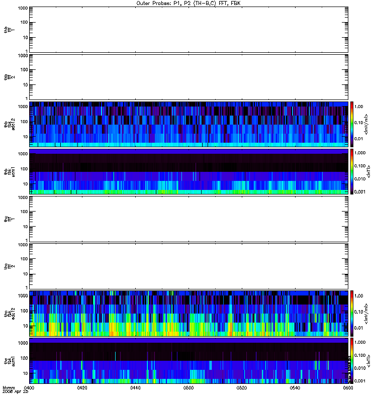Click the 'thb fbk scm1' y-axis label
This screenshot has height=402, width=377.
tap(9, 172)
